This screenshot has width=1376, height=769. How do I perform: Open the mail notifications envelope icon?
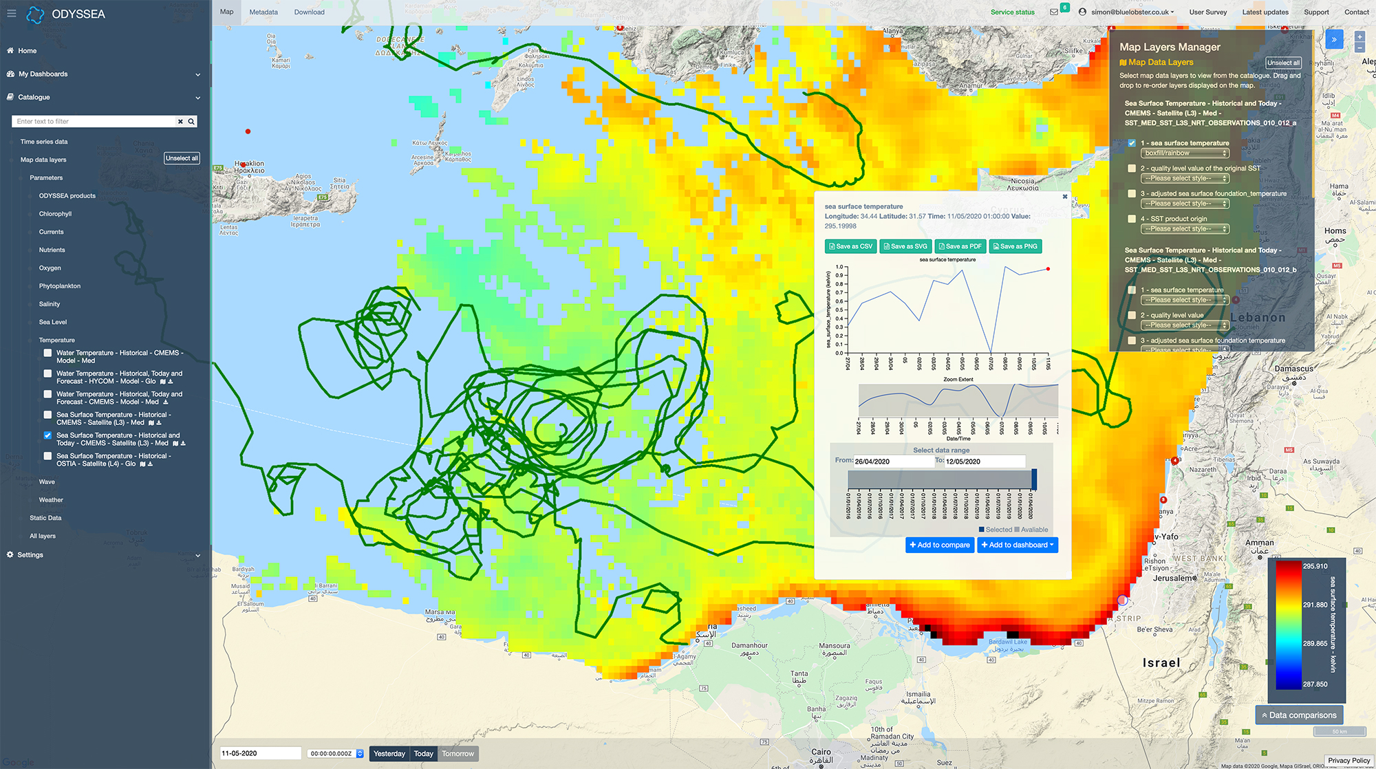tap(1054, 12)
